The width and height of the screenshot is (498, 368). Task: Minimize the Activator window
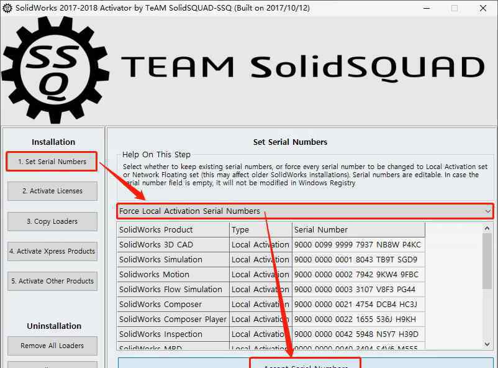427,8
